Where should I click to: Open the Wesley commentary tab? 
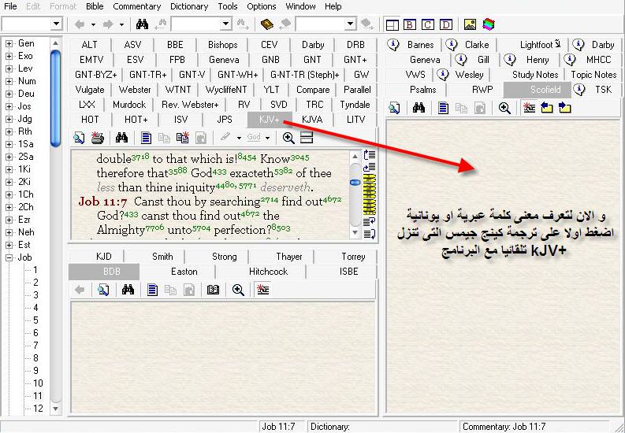click(x=469, y=75)
